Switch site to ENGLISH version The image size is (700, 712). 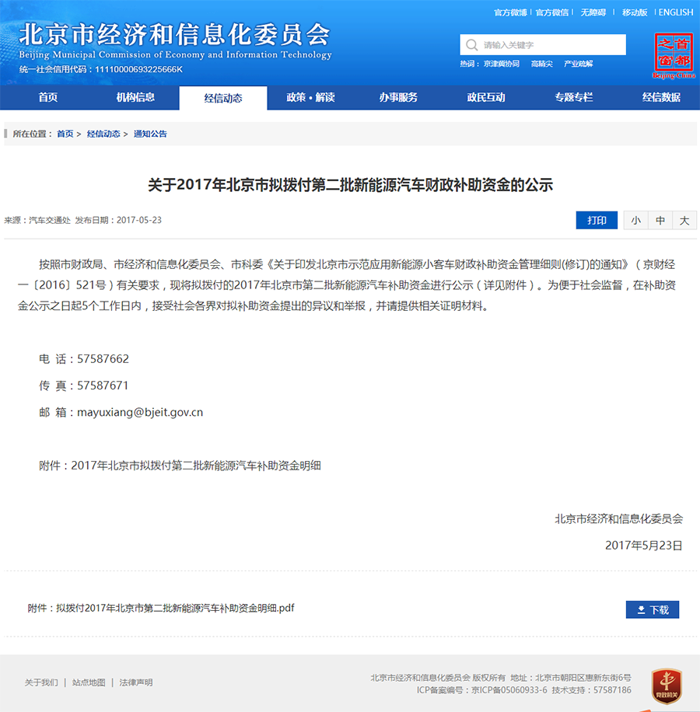pos(675,12)
